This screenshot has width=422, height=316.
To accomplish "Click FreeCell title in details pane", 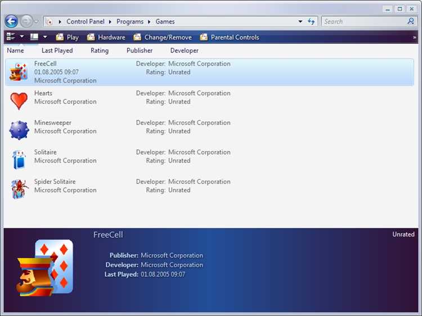I will point(108,235).
